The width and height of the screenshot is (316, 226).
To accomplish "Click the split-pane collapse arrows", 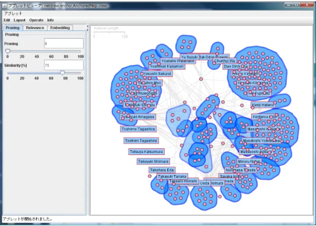I will (87, 28).
